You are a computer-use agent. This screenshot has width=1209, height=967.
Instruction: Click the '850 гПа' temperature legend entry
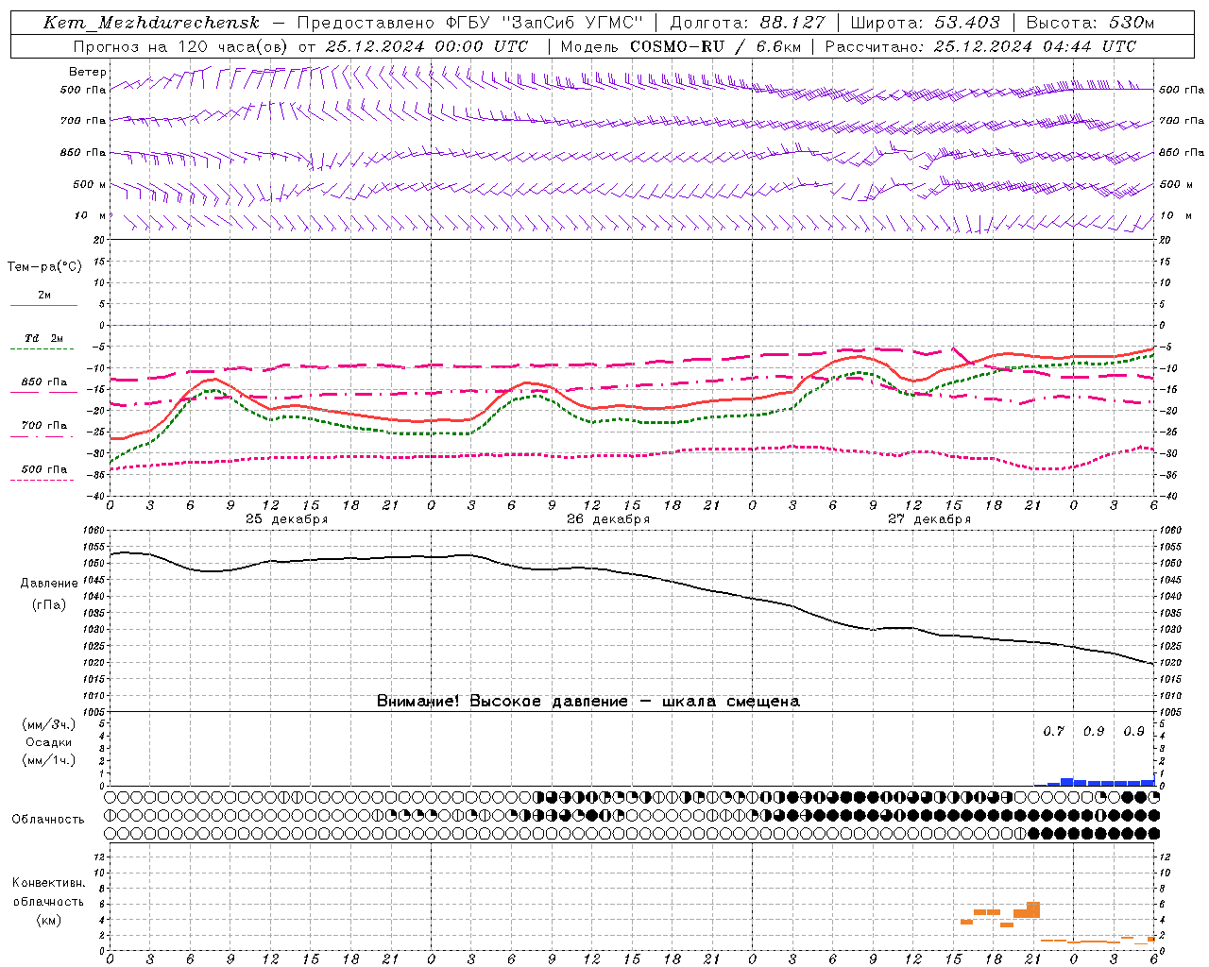click(44, 382)
